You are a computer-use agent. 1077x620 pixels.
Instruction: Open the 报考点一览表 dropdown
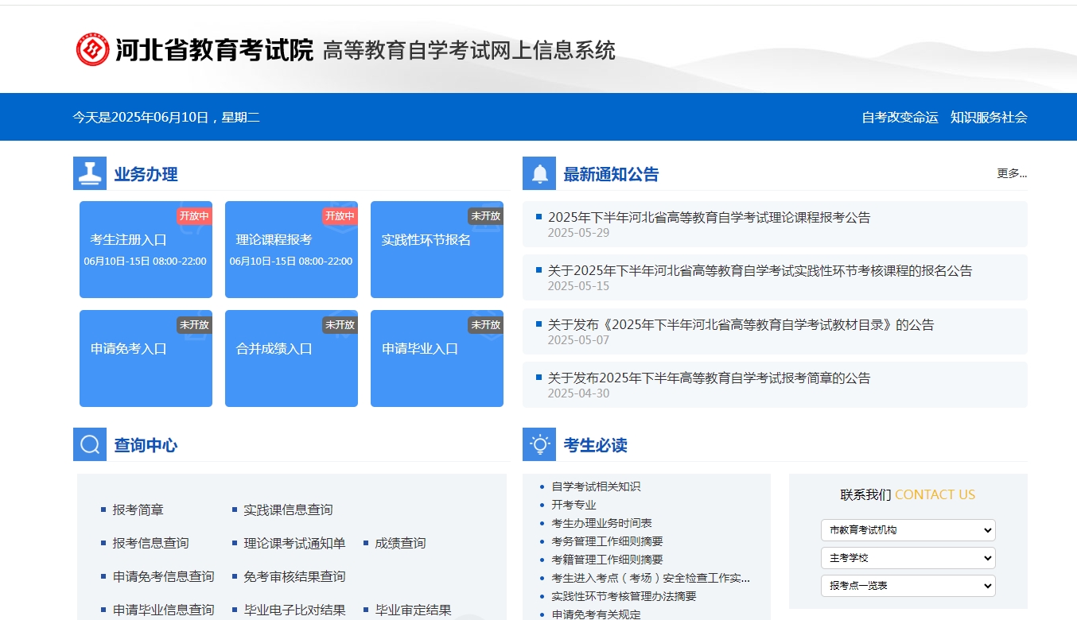point(908,585)
